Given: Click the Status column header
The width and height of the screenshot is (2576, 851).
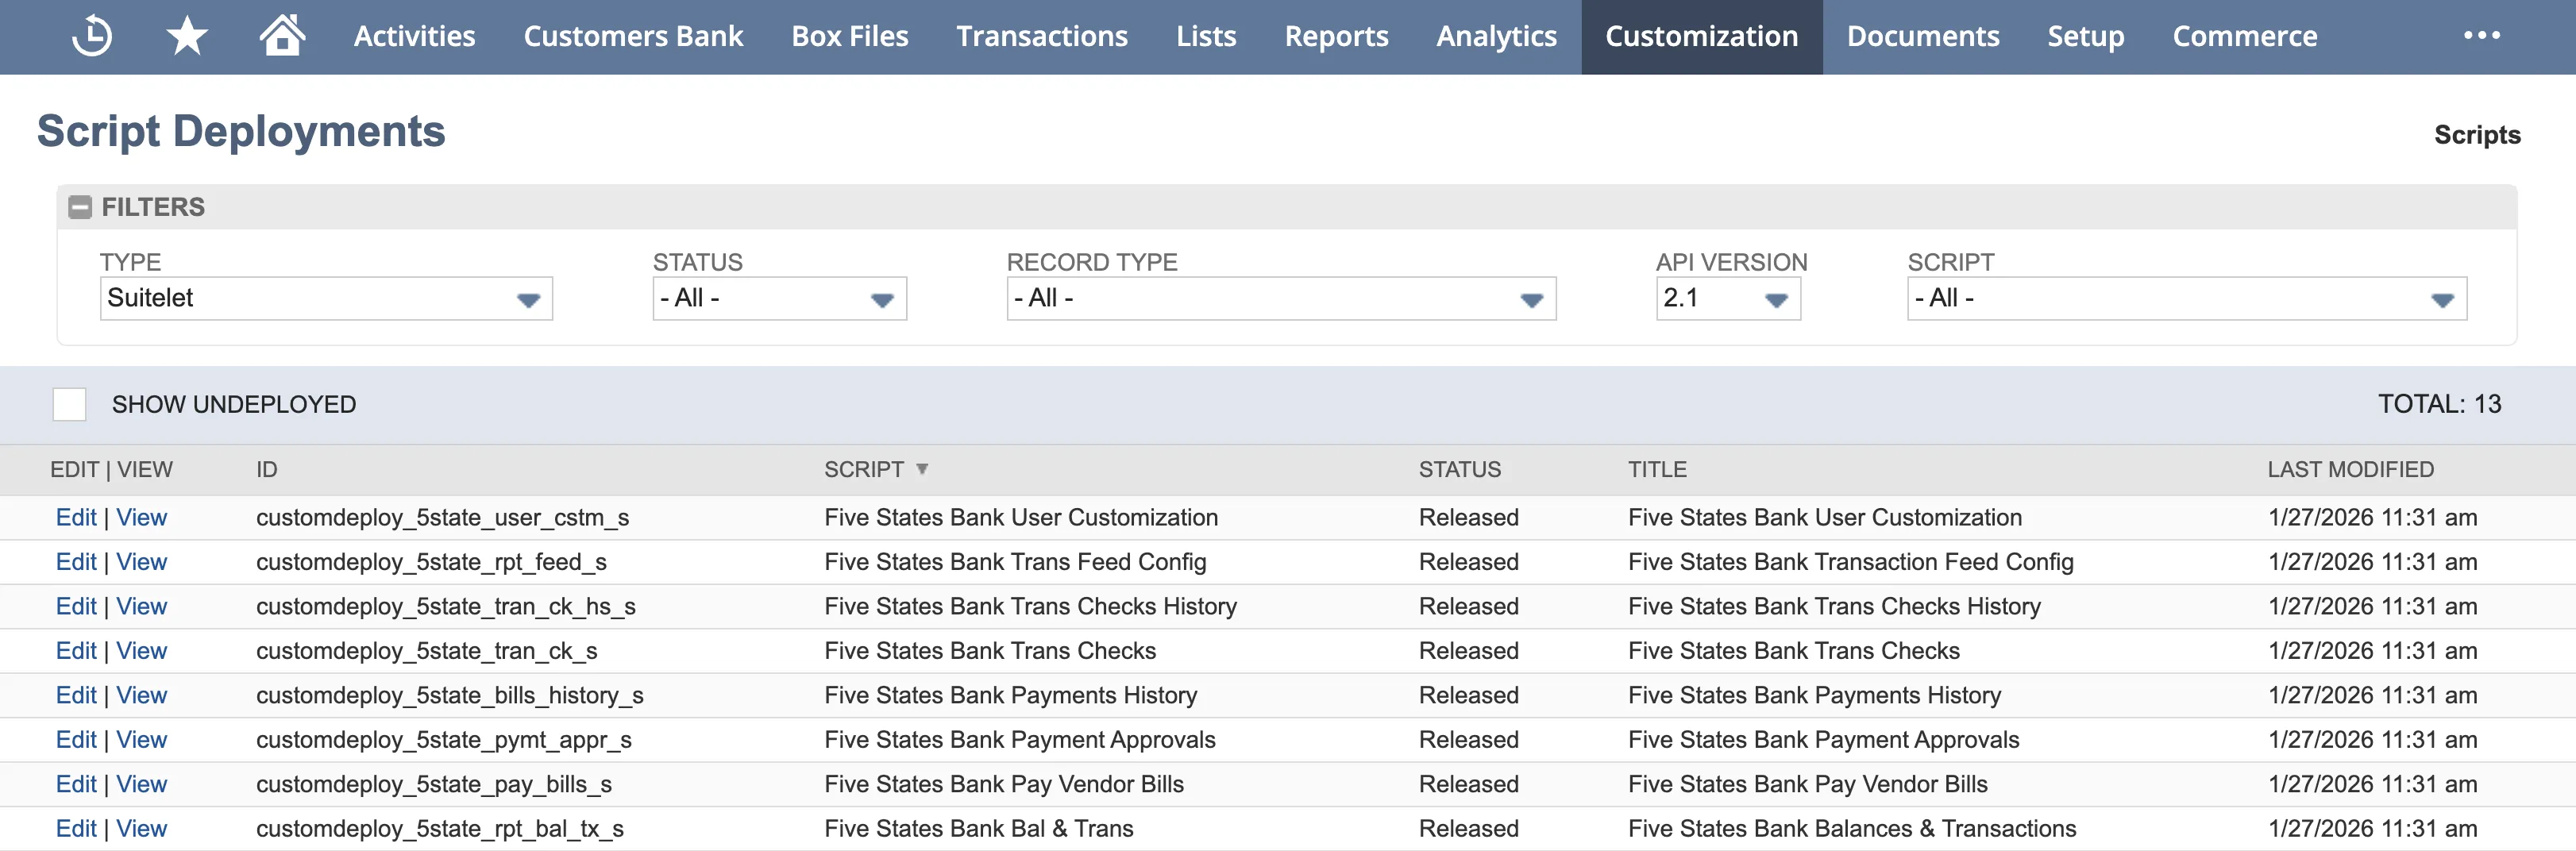Looking at the screenshot, I should pyautogui.click(x=1459, y=469).
